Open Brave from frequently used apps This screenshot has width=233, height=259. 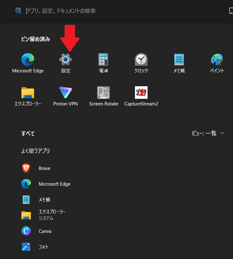point(36,168)
